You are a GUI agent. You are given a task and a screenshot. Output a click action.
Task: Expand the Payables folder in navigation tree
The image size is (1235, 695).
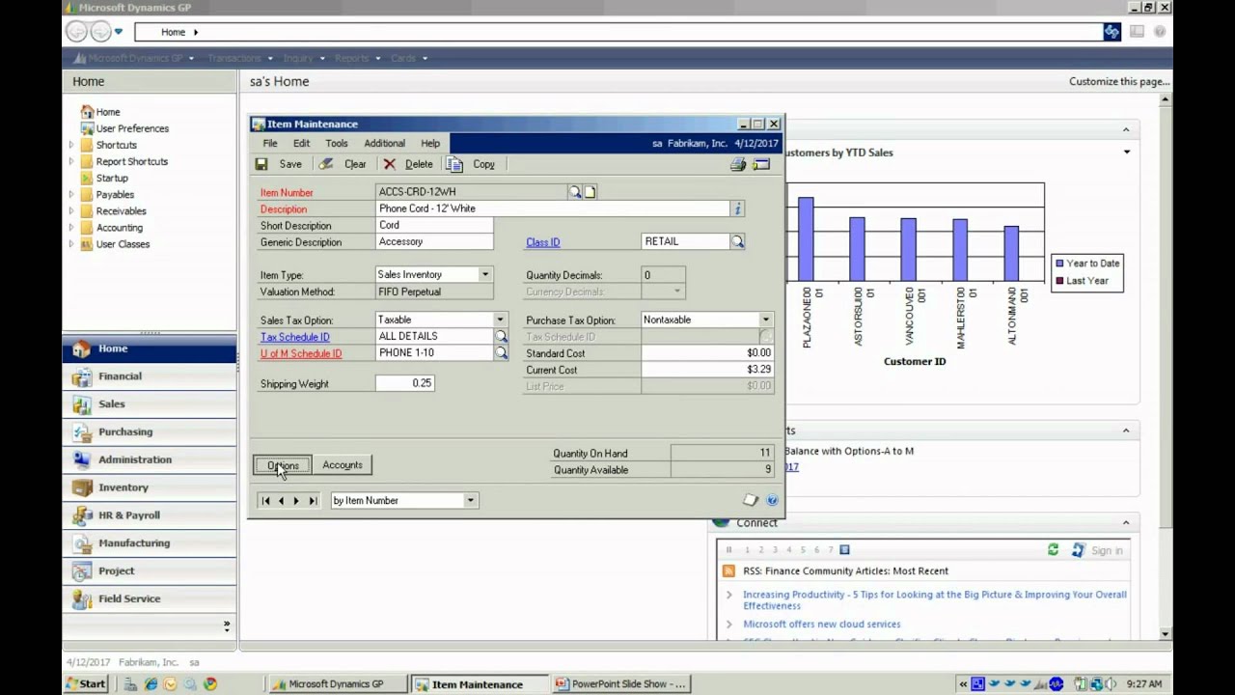[70, 194]
